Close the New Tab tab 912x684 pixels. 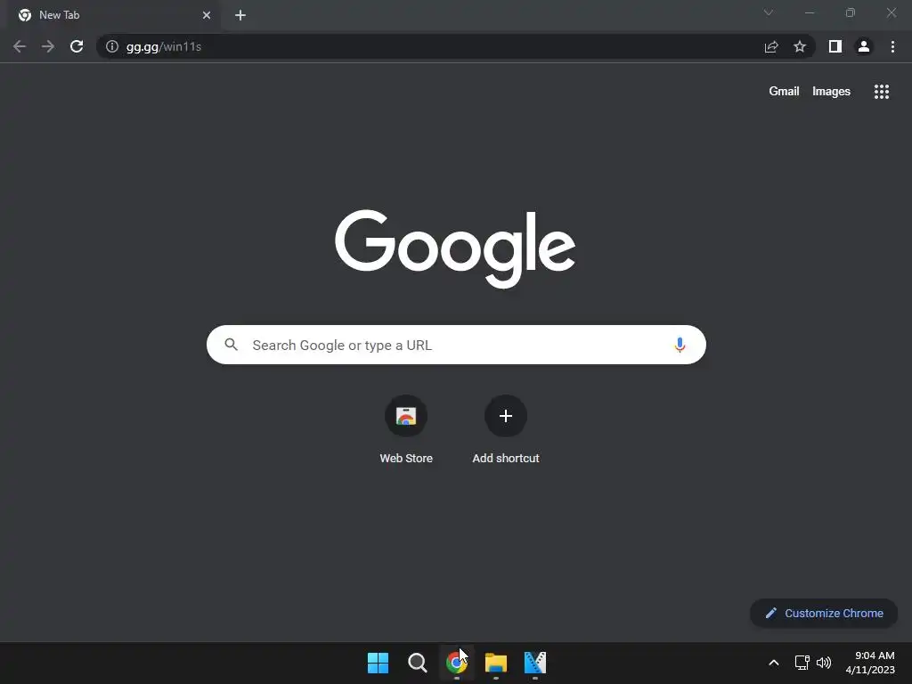(x=207, y=15)
